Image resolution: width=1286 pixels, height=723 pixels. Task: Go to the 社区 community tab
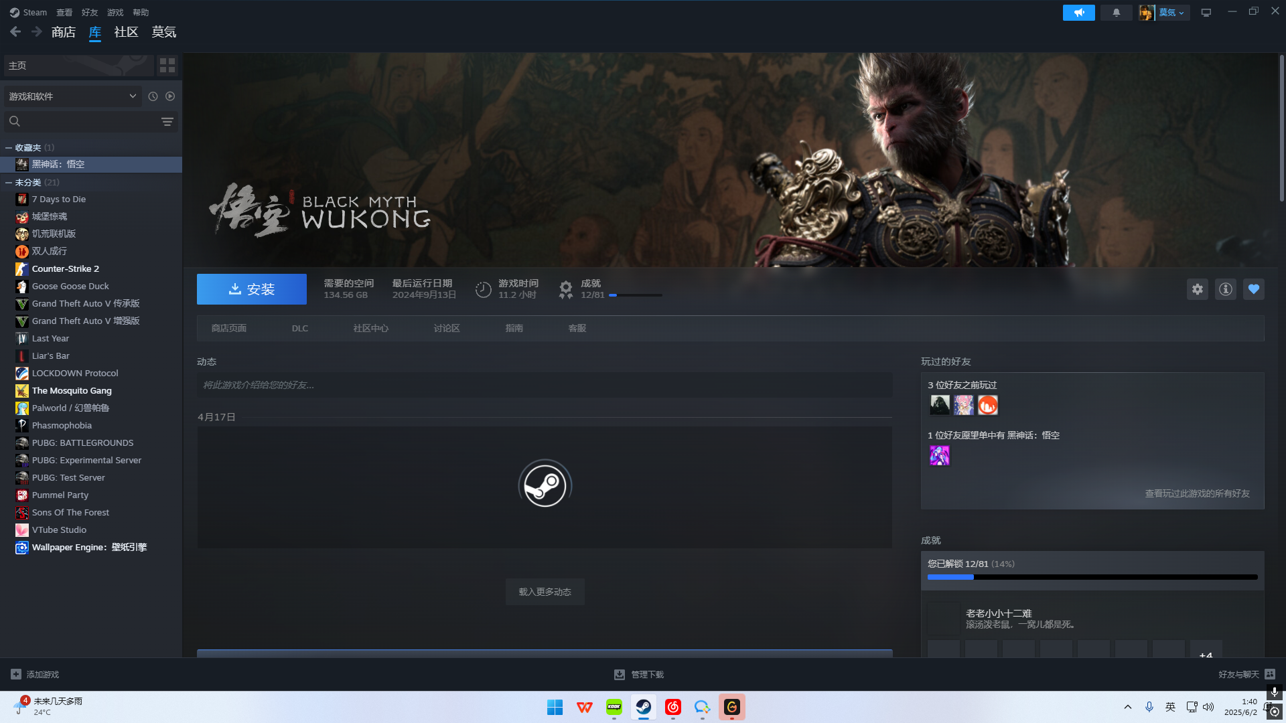coord(126,31)
